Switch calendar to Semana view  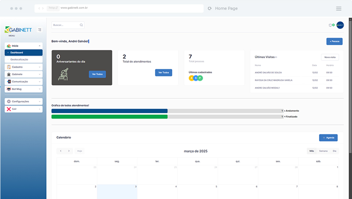click(x=323, y=151)
